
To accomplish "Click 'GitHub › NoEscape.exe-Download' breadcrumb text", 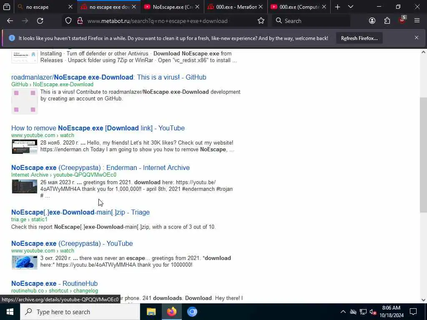I will (x=52, y=84).
